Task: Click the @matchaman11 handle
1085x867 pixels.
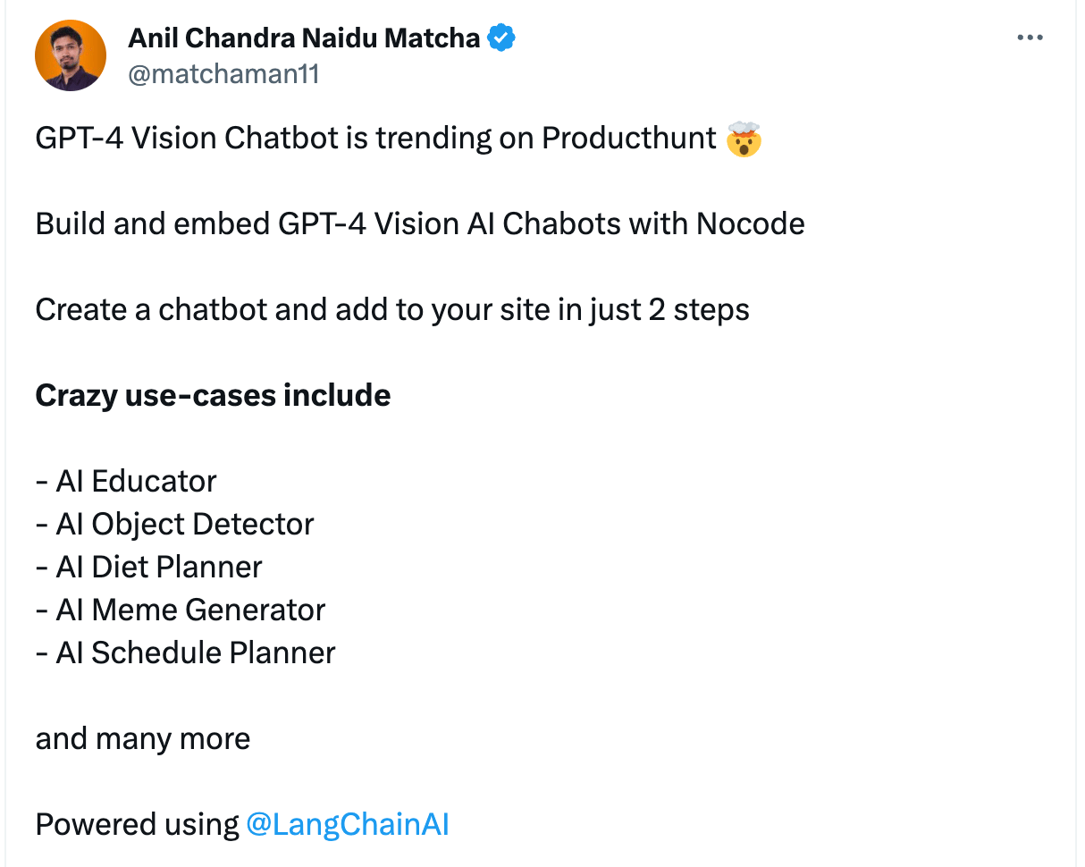Action: coord(223,73)
